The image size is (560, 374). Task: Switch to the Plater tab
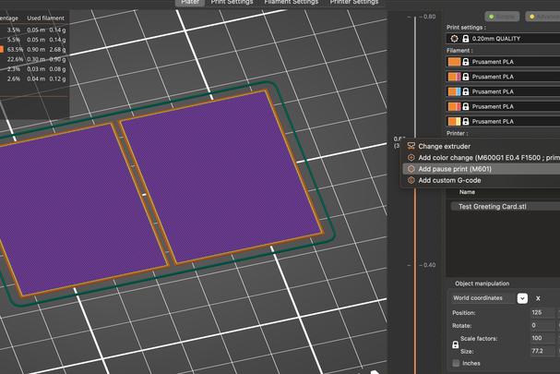click(190, 2)
